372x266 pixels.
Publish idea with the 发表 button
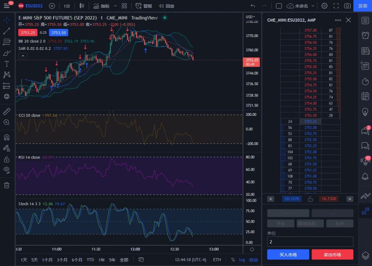(363, 6)
